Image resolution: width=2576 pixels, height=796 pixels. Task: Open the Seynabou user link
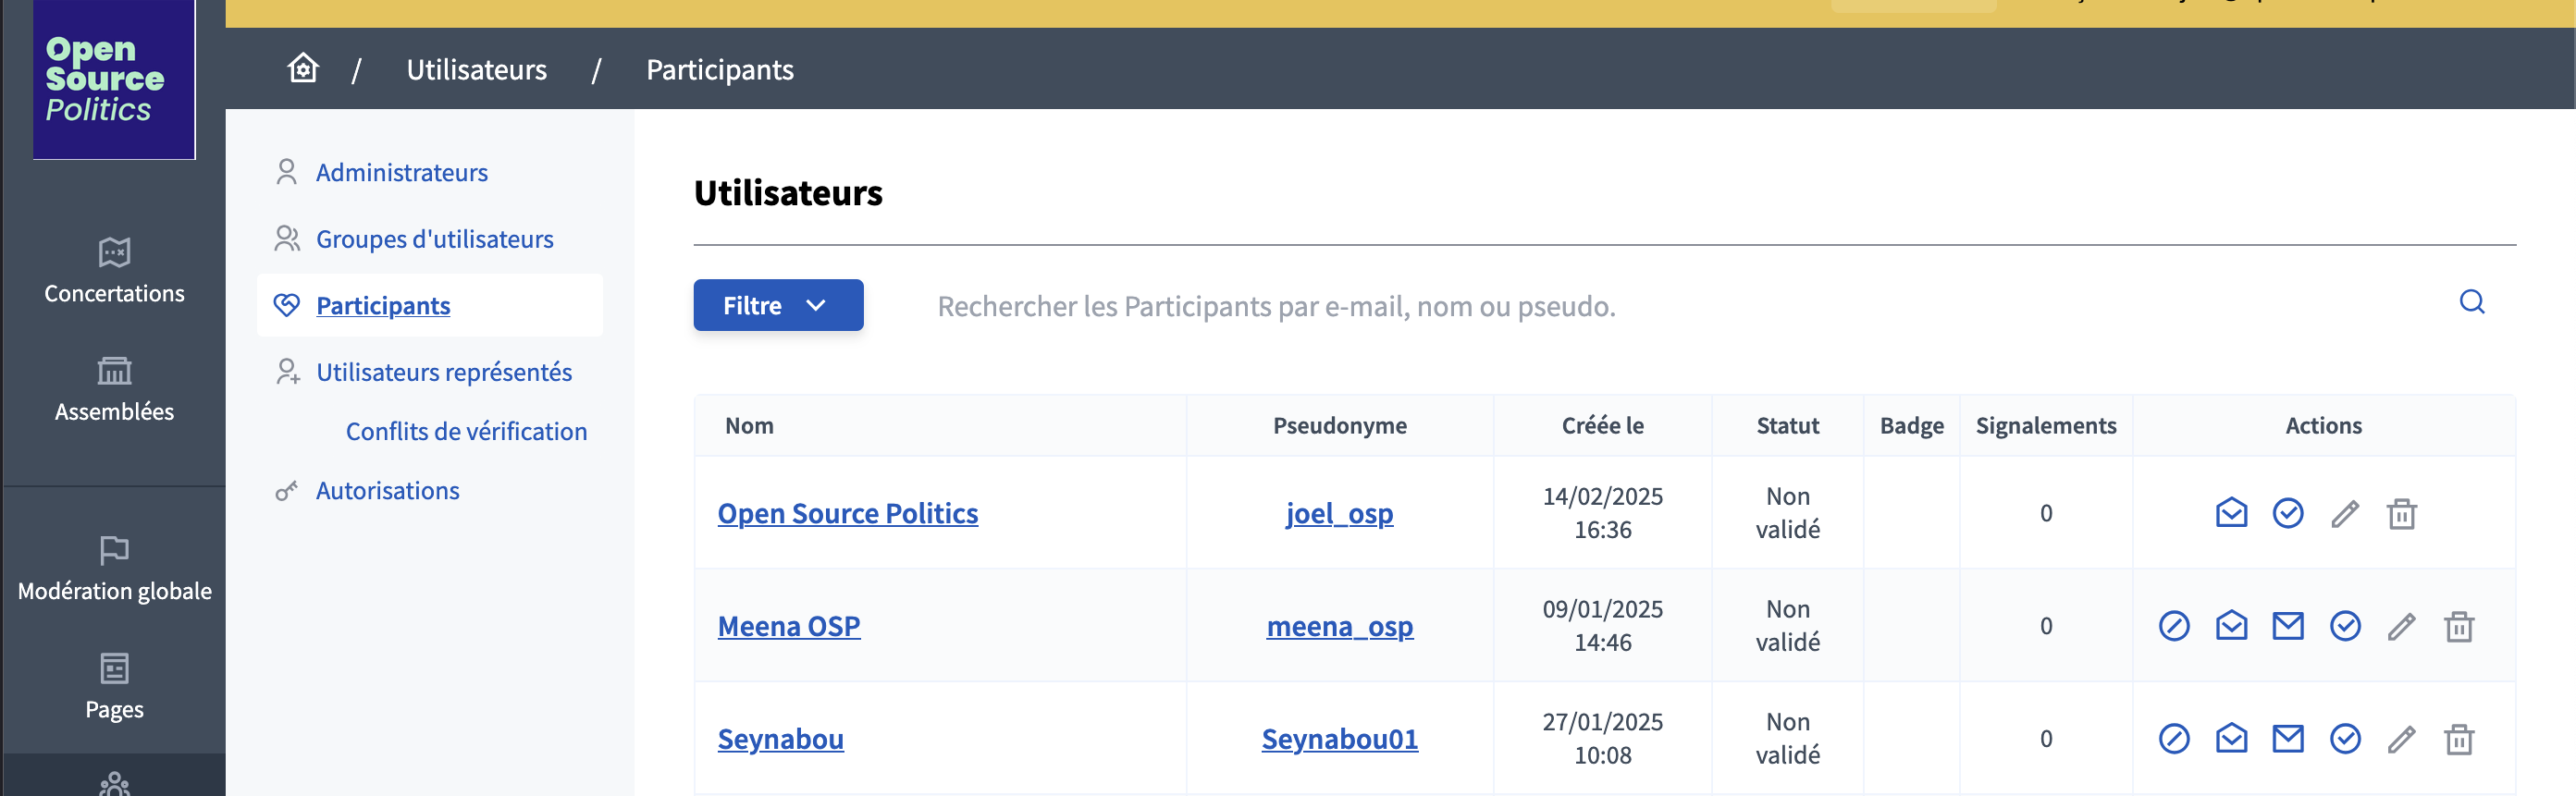(x=781, y=739)
